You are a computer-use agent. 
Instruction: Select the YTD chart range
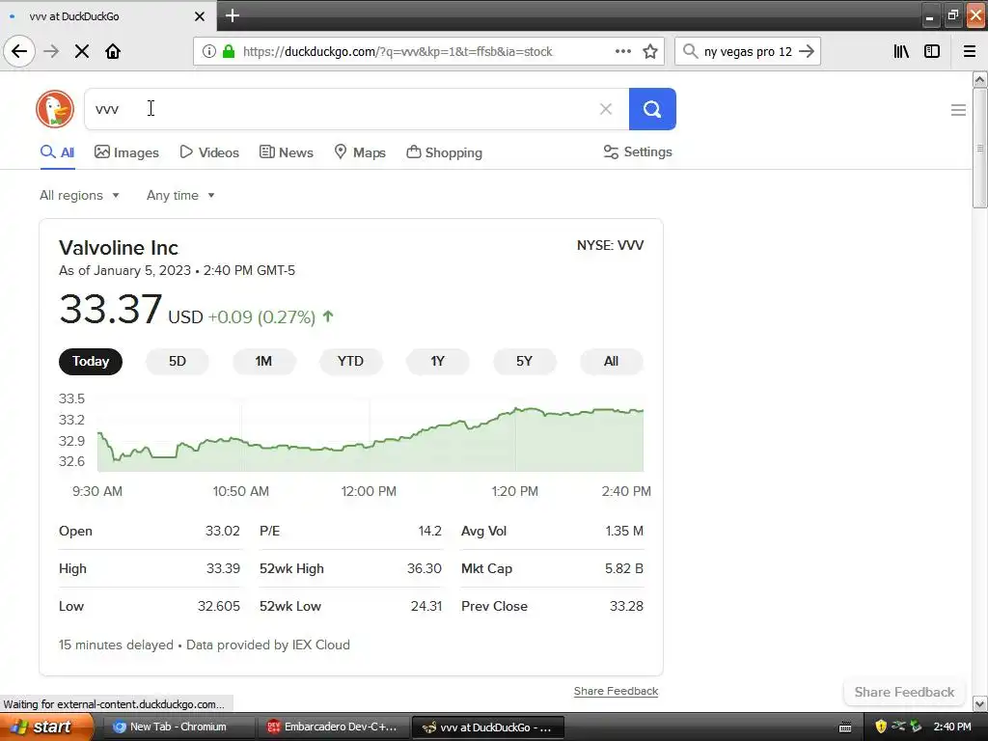click(x=351, y=361)
